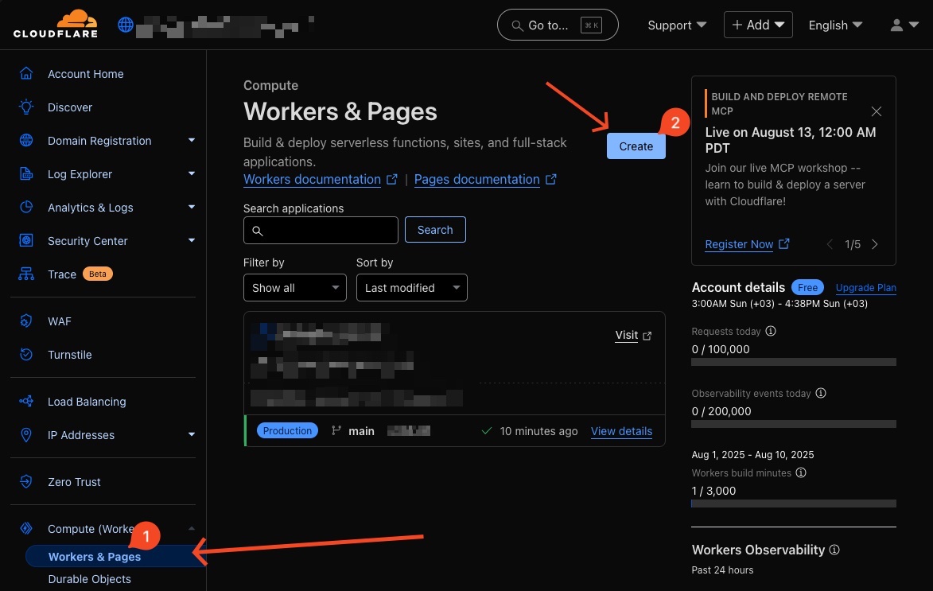
Task: Open the English language dropdown
Action: click(835, 25)
